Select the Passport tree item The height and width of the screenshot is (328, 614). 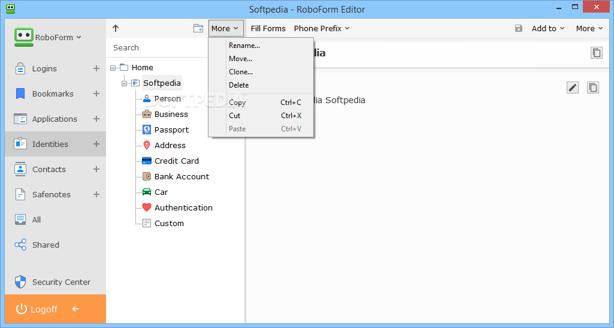click(165, 130)
